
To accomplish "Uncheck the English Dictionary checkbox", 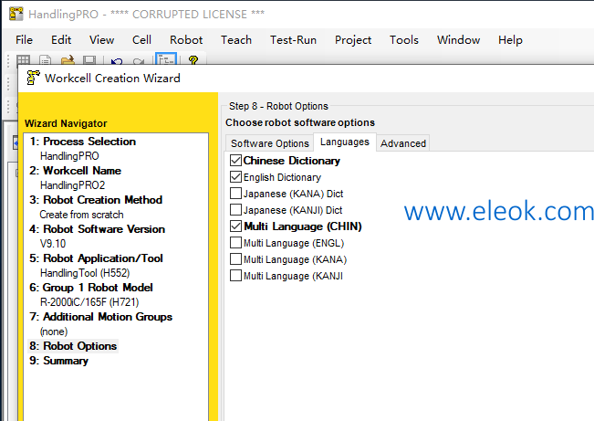I will click(x=235, y=177).
